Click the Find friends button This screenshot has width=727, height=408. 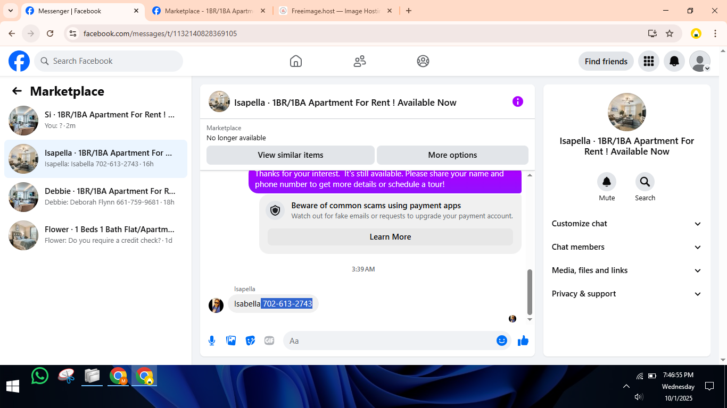[x=606, y=61]
